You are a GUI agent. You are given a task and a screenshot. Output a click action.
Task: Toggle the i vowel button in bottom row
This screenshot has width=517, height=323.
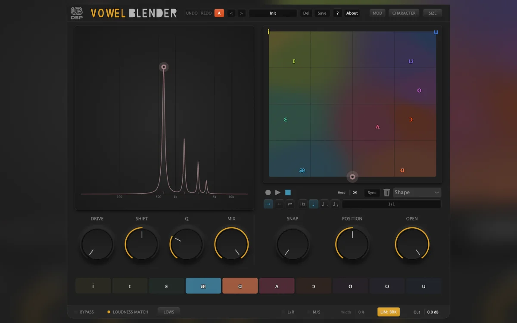93,286
